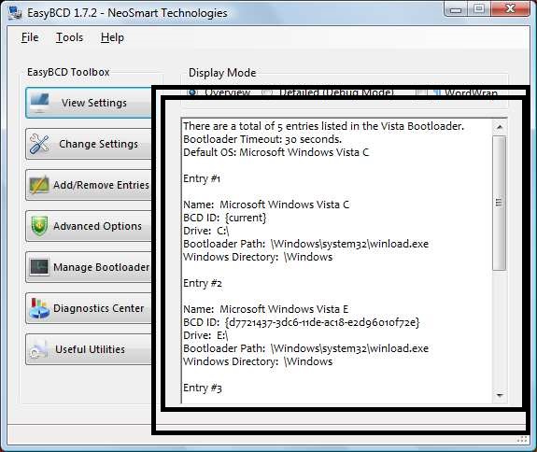The image size is (537, 452).
Task: Open the Diagnostics Center section
Action: [x=89, y=308]
